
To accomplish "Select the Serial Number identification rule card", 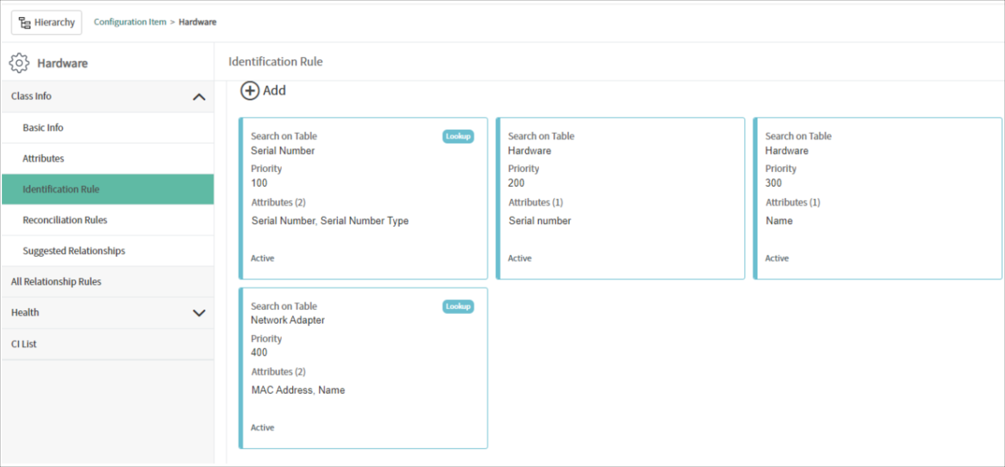I will [x=363, y=197].
